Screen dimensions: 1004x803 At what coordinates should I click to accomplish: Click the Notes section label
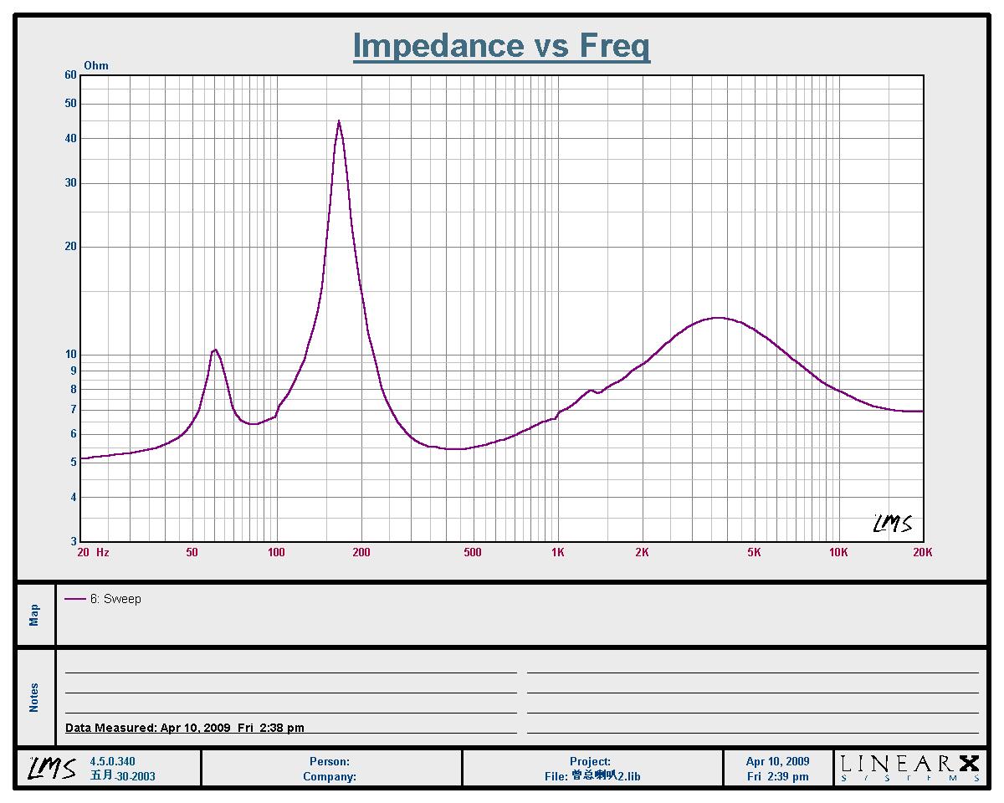tap(34, 698)
